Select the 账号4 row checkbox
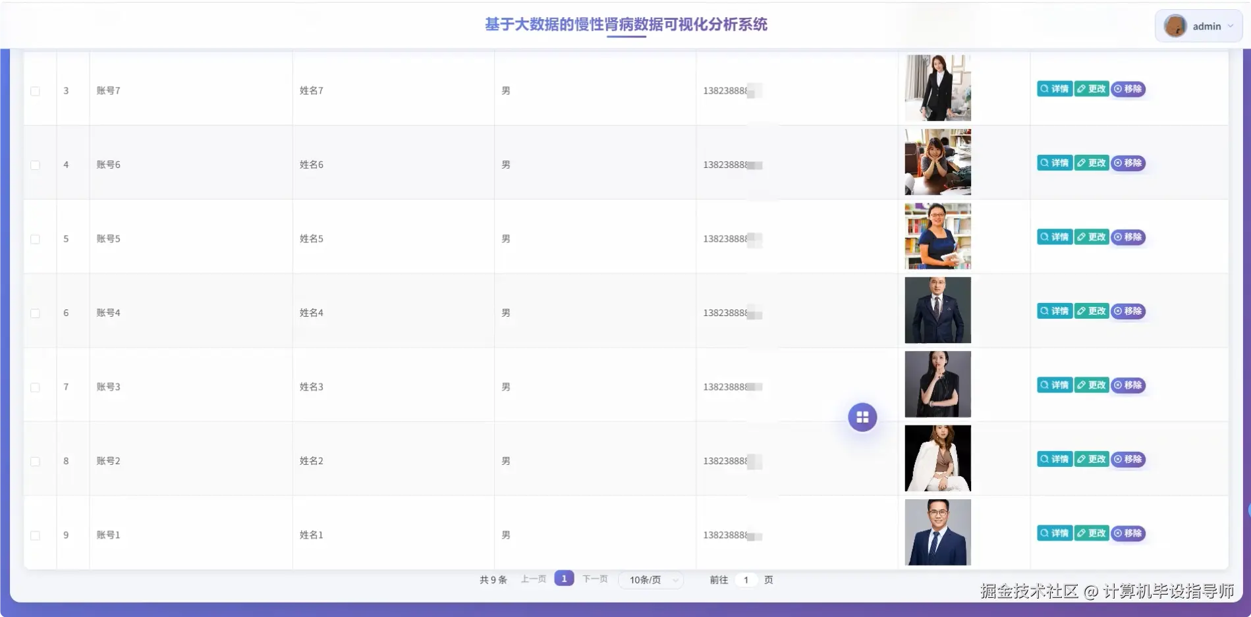The height and width of the screenshot is (617, 1251). click(x=35, y=313)
